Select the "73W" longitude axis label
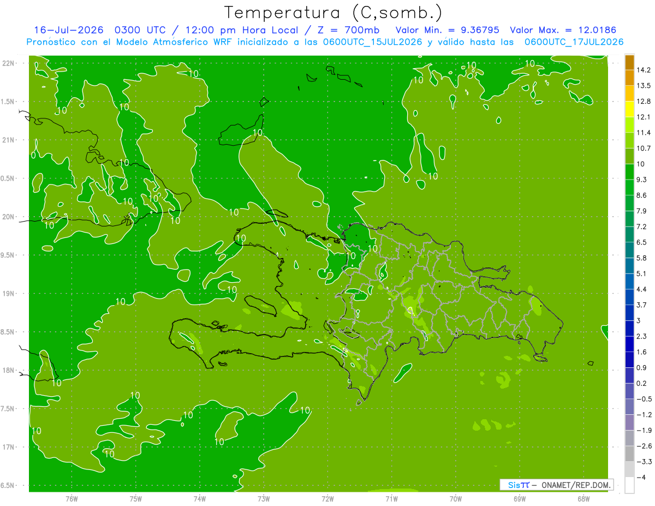Screen dimensions: 655x506 click(x=264, y=498)
